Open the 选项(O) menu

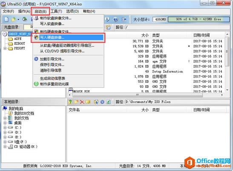click(72, 11)
